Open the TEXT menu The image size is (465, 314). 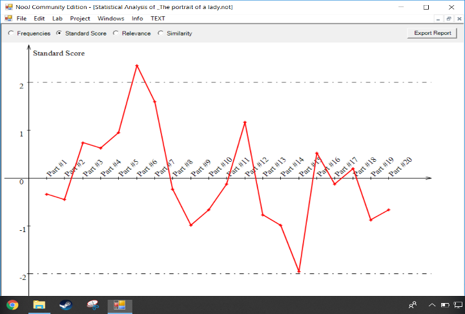coord(158,19)
